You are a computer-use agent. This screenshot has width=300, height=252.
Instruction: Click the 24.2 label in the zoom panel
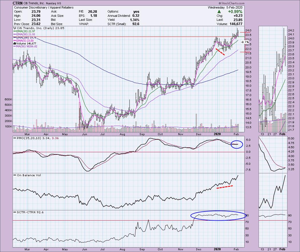point(291,30)
